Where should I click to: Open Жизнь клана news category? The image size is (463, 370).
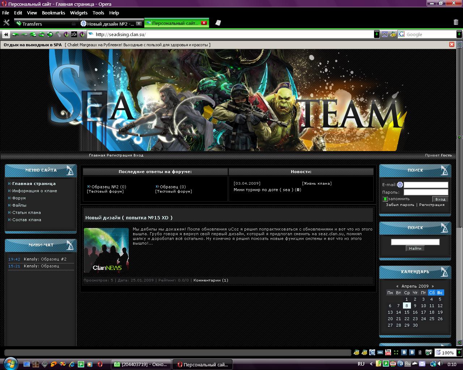coord(317,183)
